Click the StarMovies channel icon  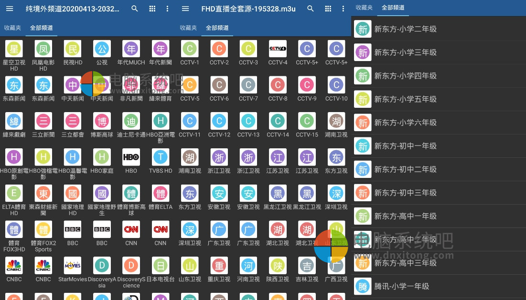(x=73, y=265)
